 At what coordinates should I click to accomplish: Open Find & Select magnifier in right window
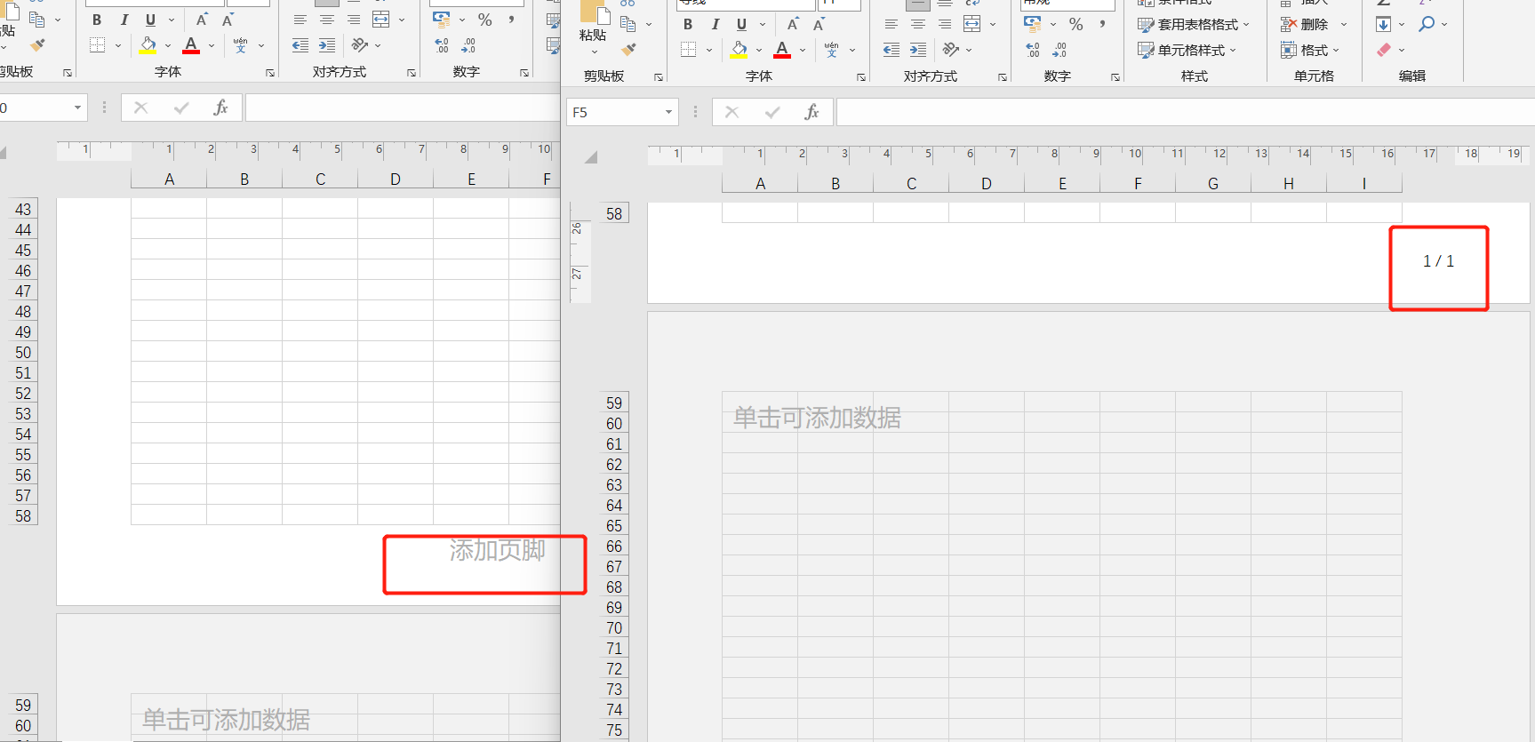tap(1427, 24)
